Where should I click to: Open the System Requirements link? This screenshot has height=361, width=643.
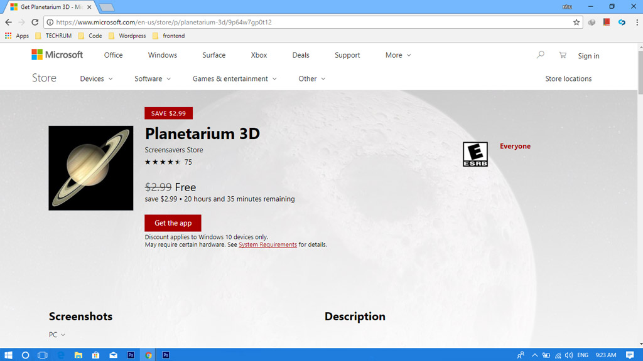[x=267, y=245]
